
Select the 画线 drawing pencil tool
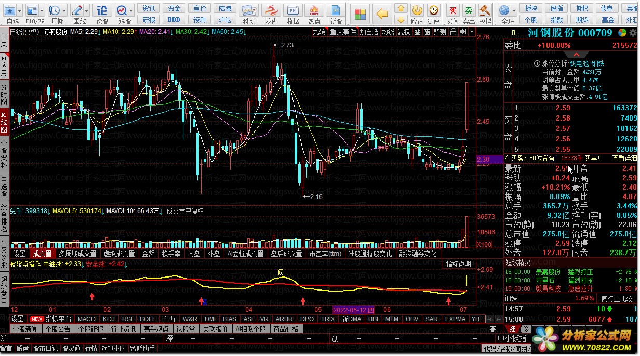tap(76, 10)
